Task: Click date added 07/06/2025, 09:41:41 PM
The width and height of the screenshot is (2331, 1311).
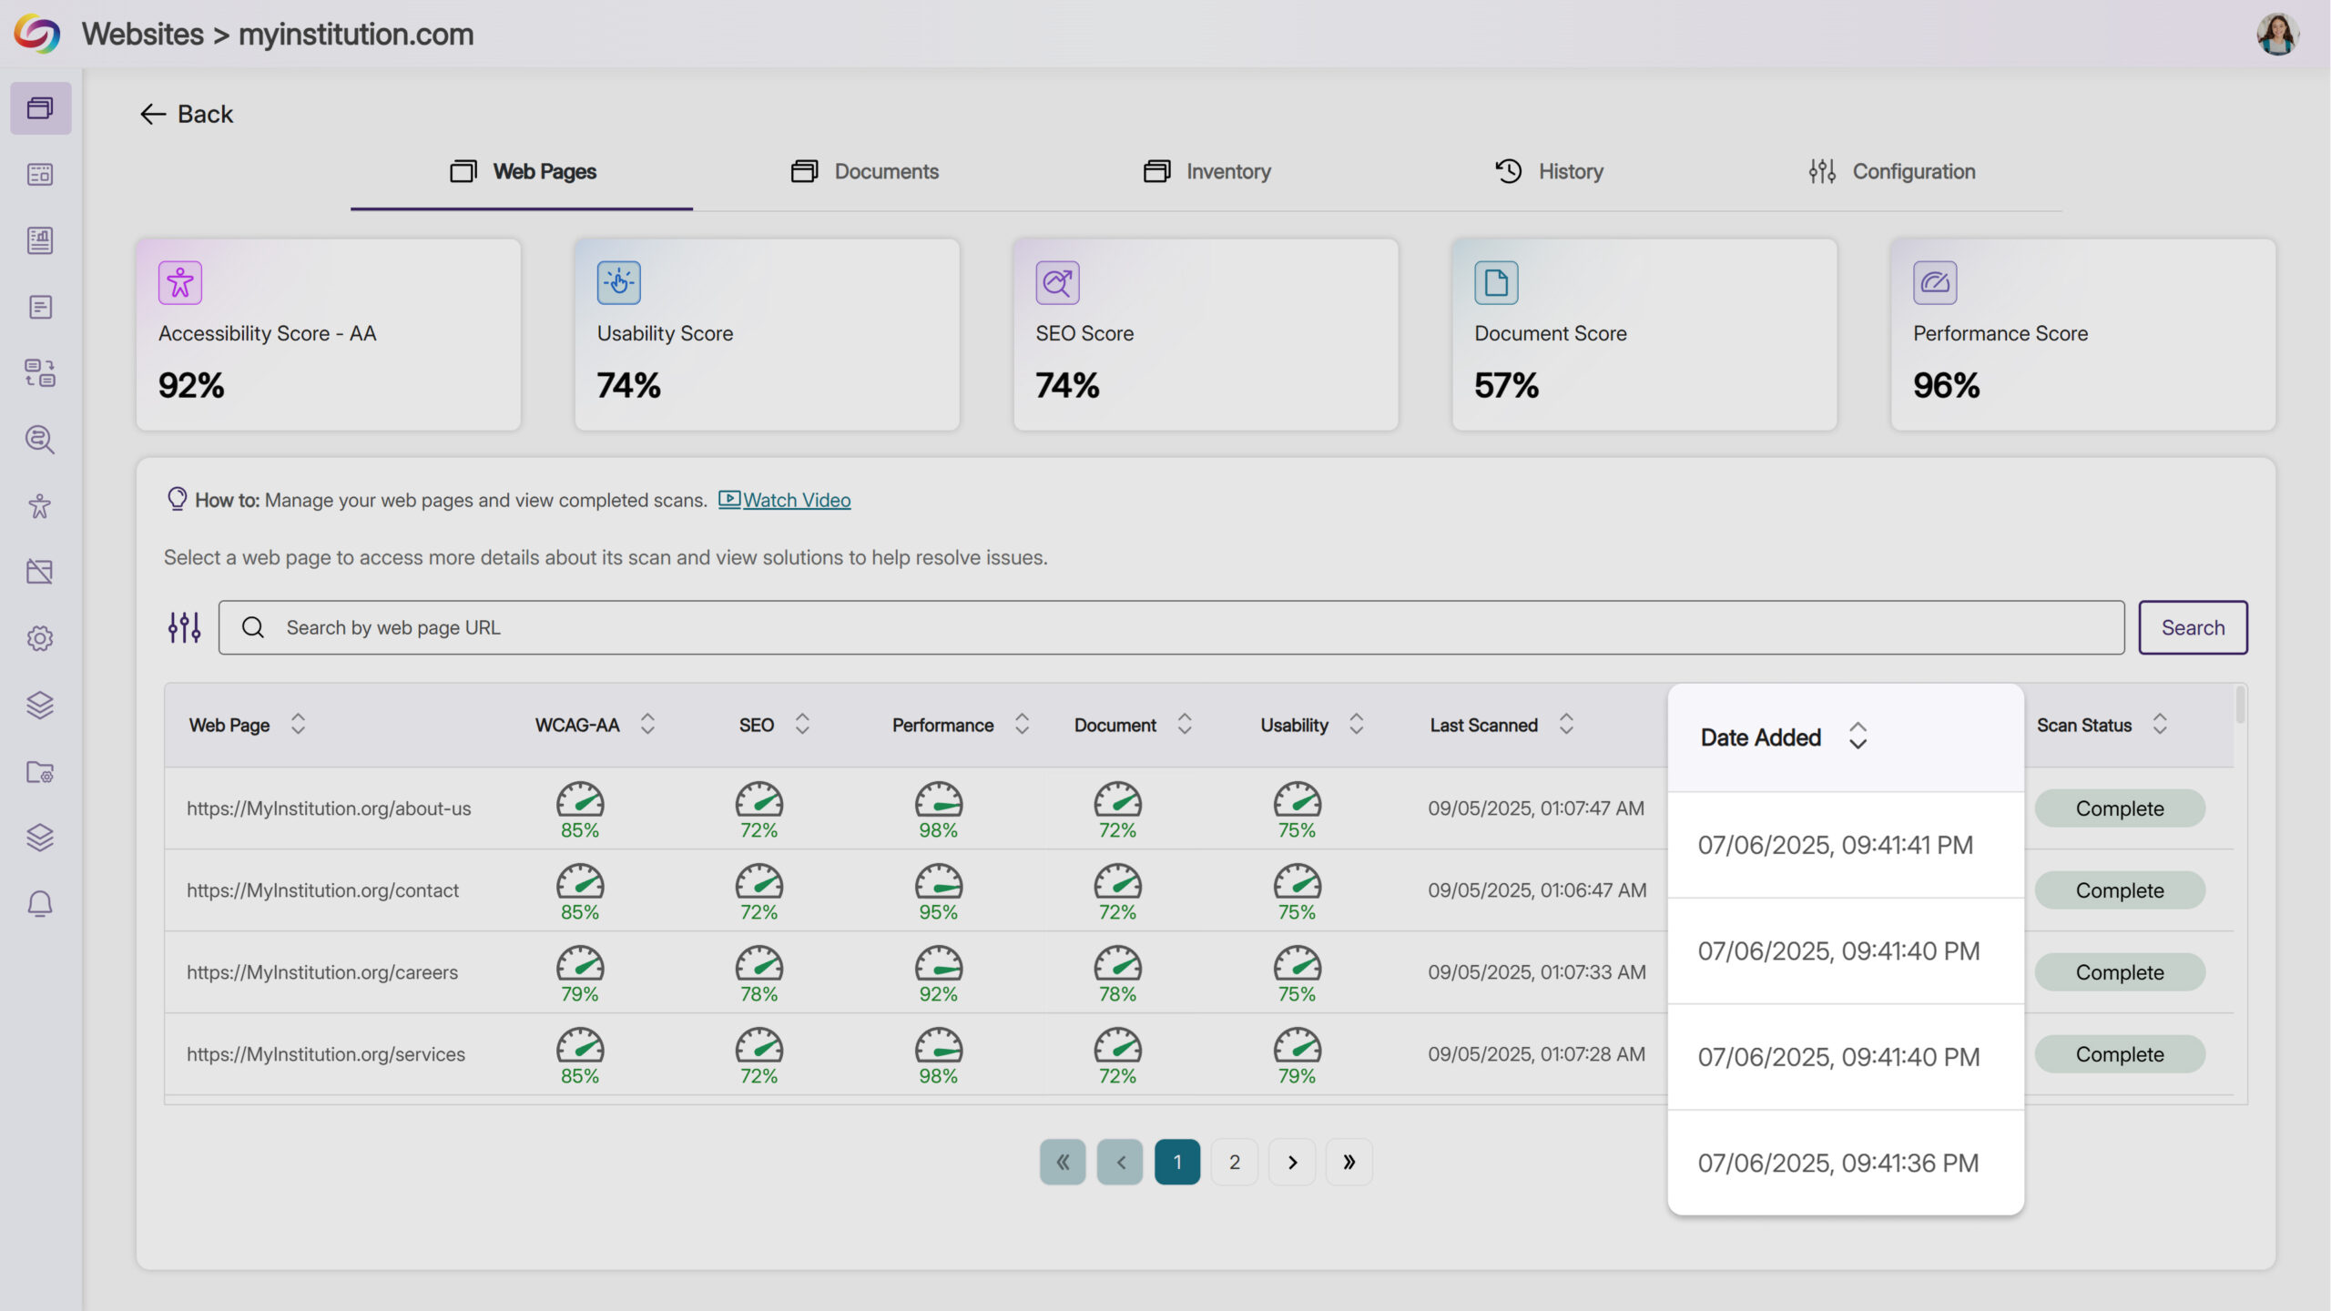Action: pyautogui.click(x=1836, y=845)
